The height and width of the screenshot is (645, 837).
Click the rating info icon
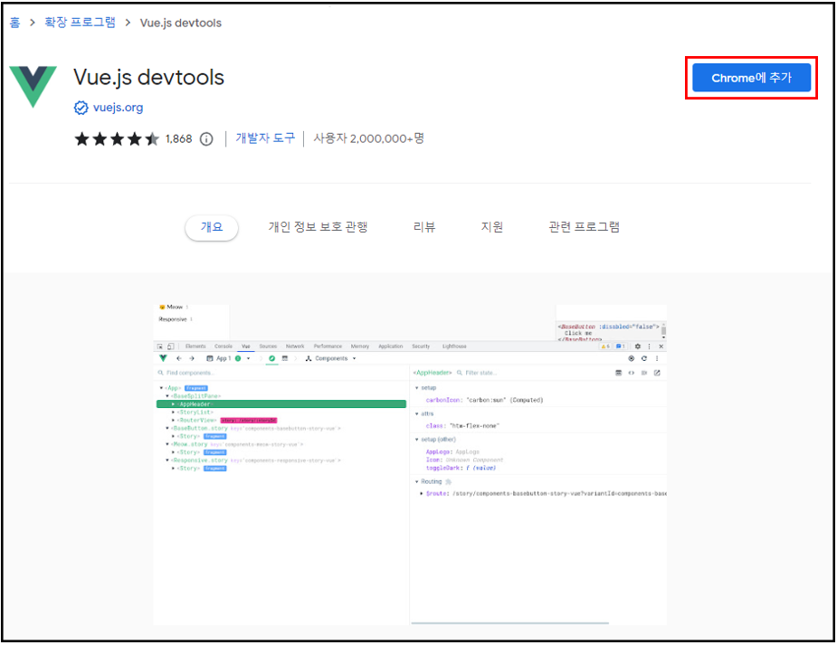point(206,139)
